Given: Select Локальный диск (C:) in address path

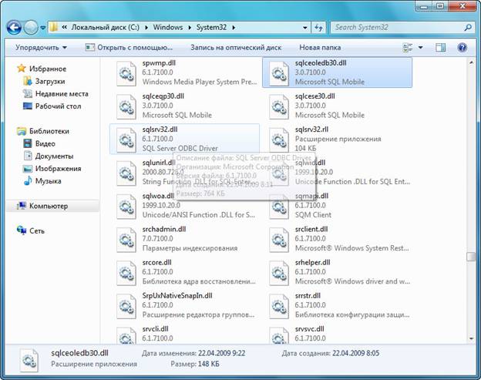Looking at the screenshot, I should pos(105,27).
